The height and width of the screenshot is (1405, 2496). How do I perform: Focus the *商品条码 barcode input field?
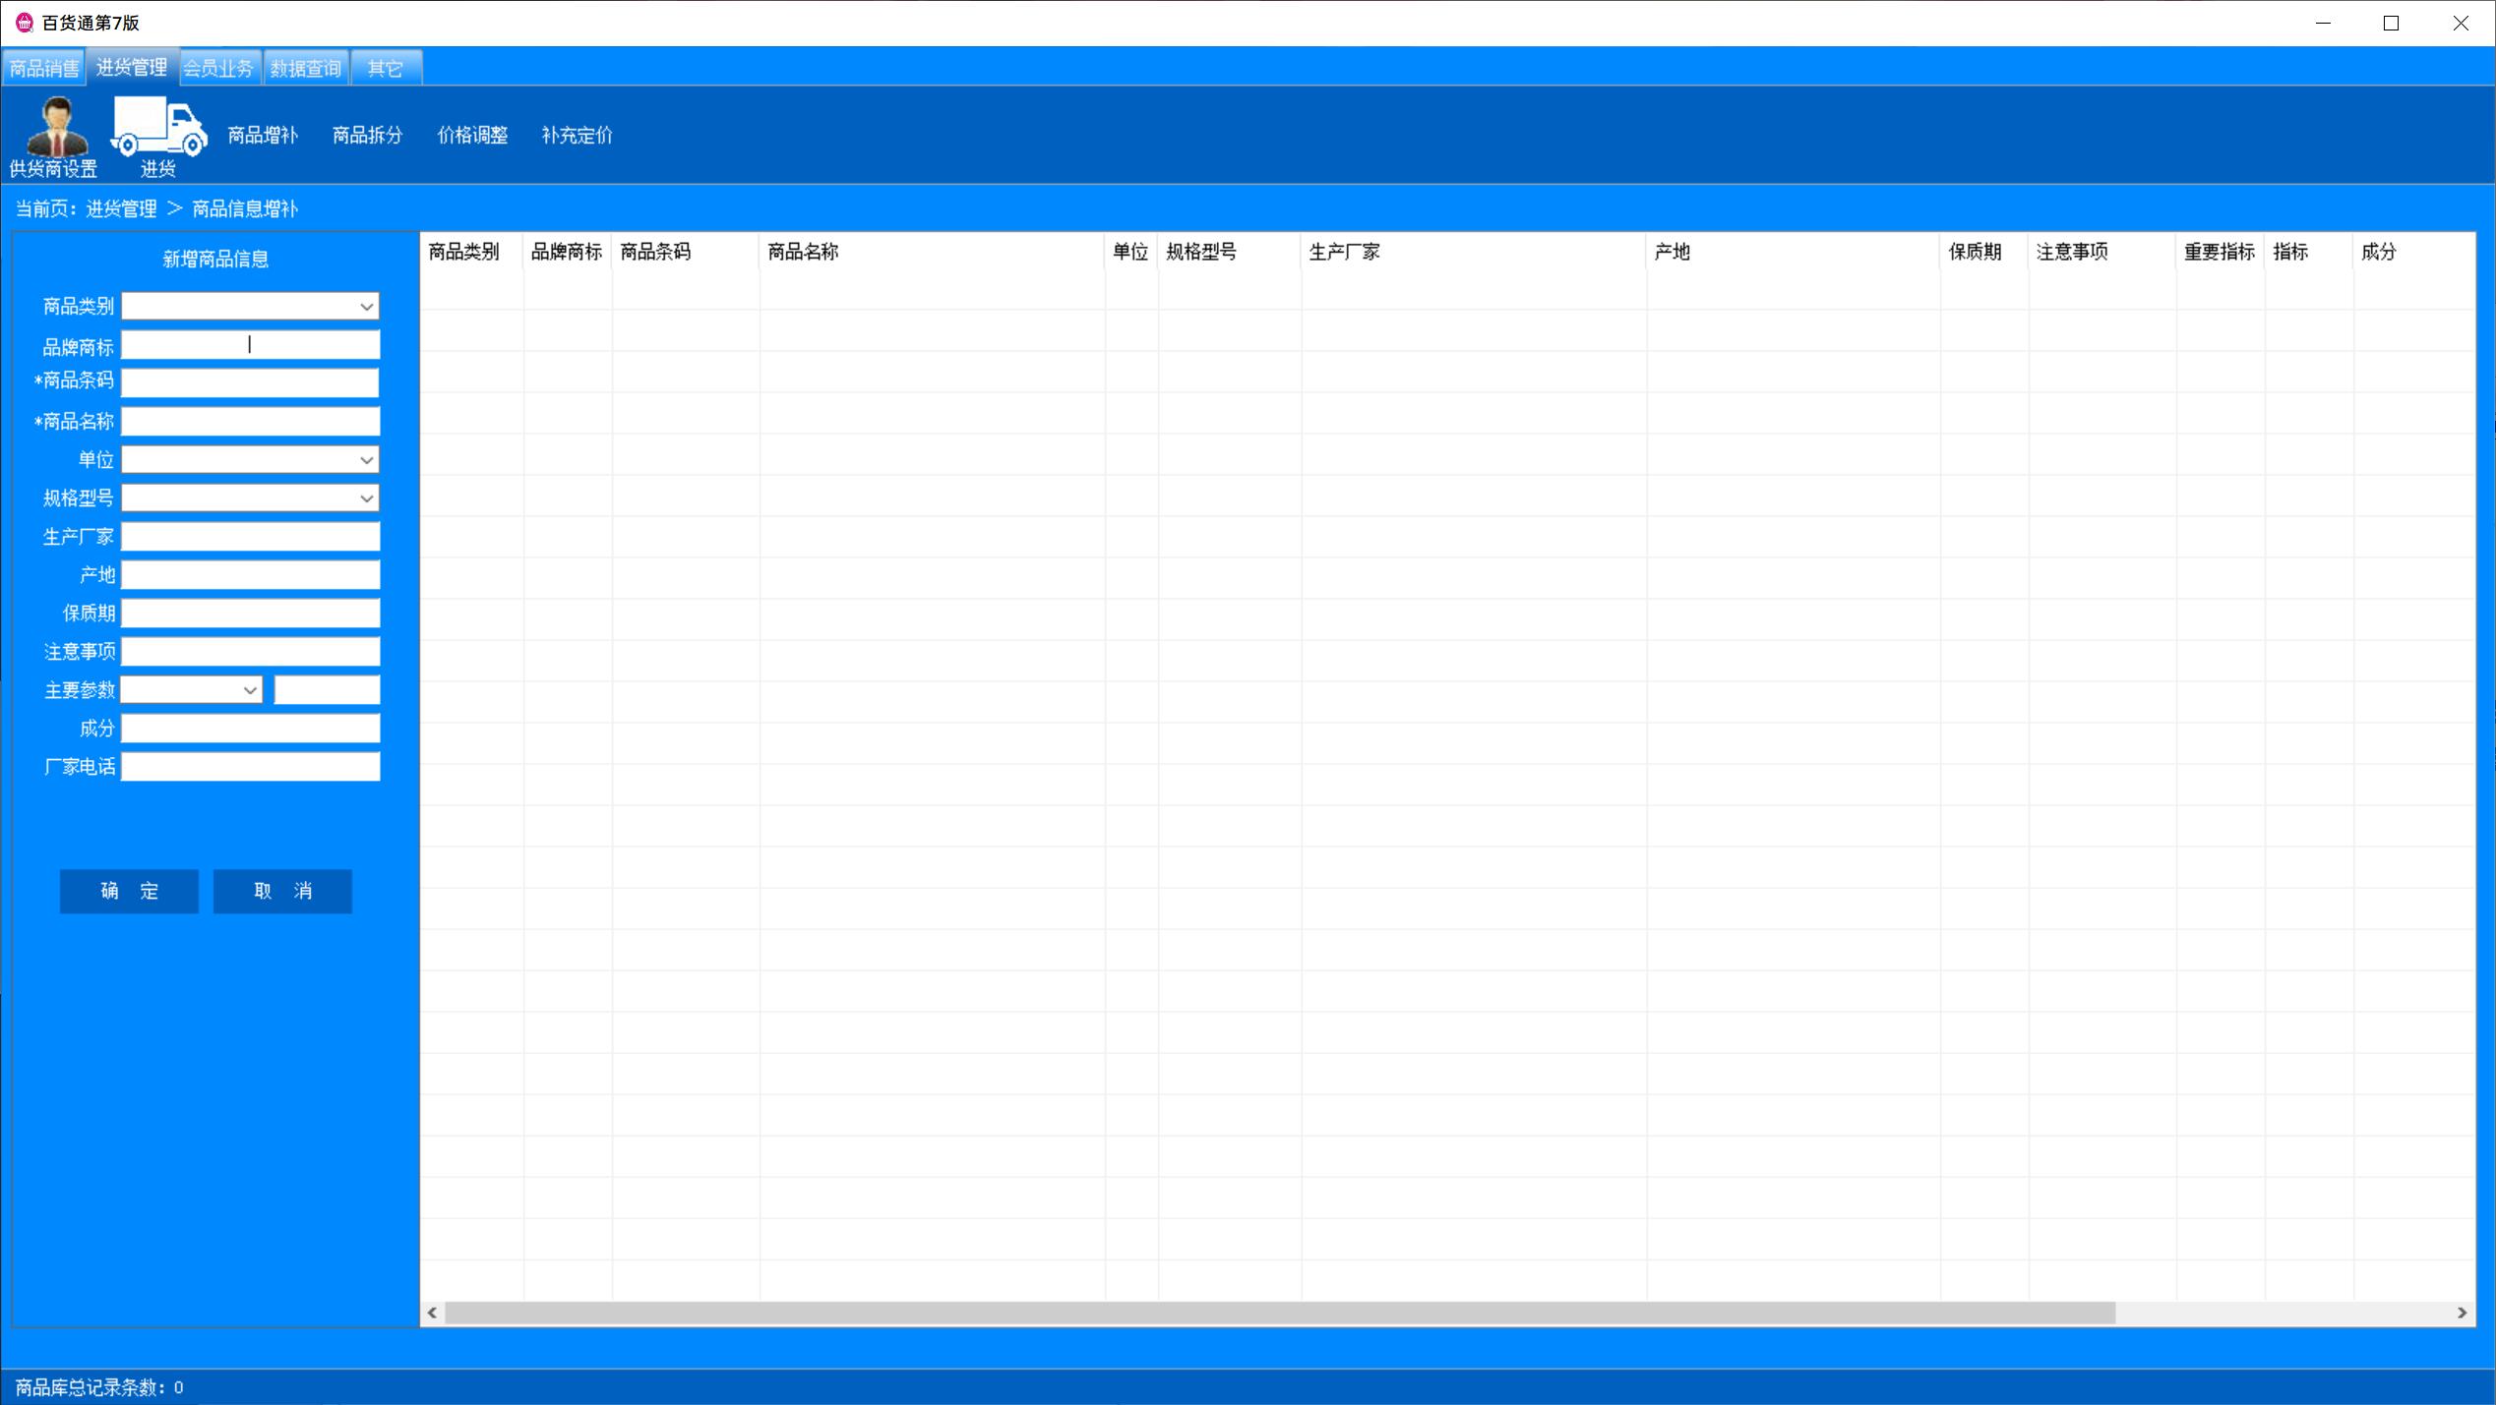pos(250,382)
